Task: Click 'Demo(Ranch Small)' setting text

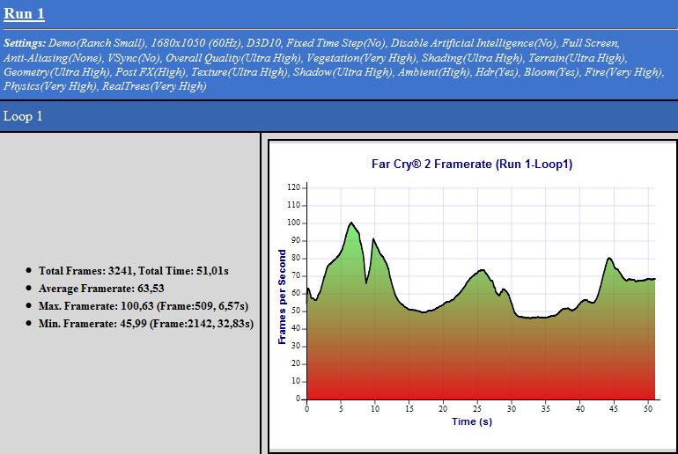Action: coord(97,43)
